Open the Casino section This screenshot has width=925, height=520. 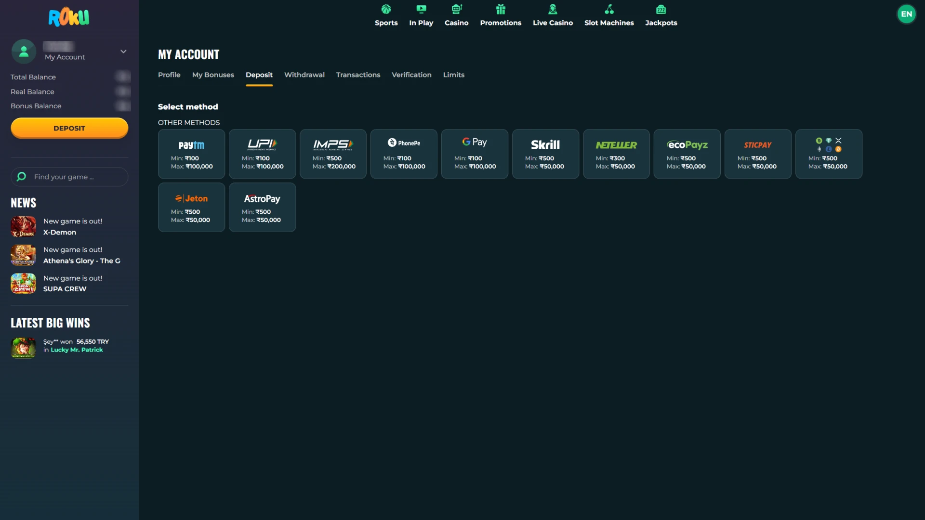tap(456, 15)
